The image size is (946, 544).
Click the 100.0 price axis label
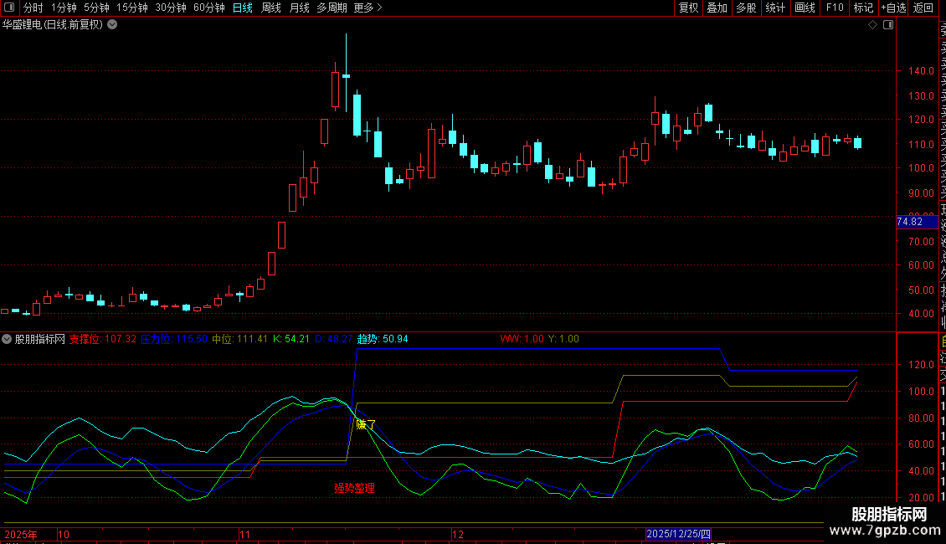coord(921,168)
